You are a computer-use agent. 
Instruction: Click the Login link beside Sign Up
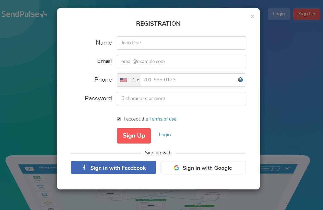(x=165, y=134)
